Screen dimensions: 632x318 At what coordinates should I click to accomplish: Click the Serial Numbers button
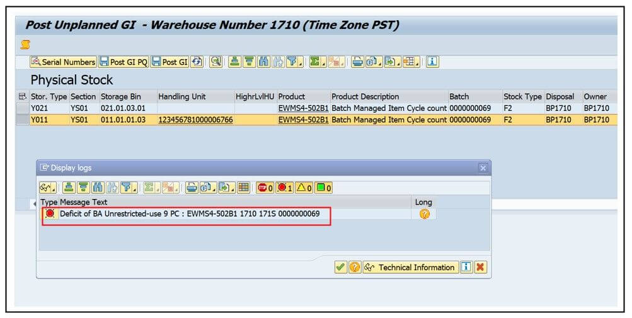(63, 62)
